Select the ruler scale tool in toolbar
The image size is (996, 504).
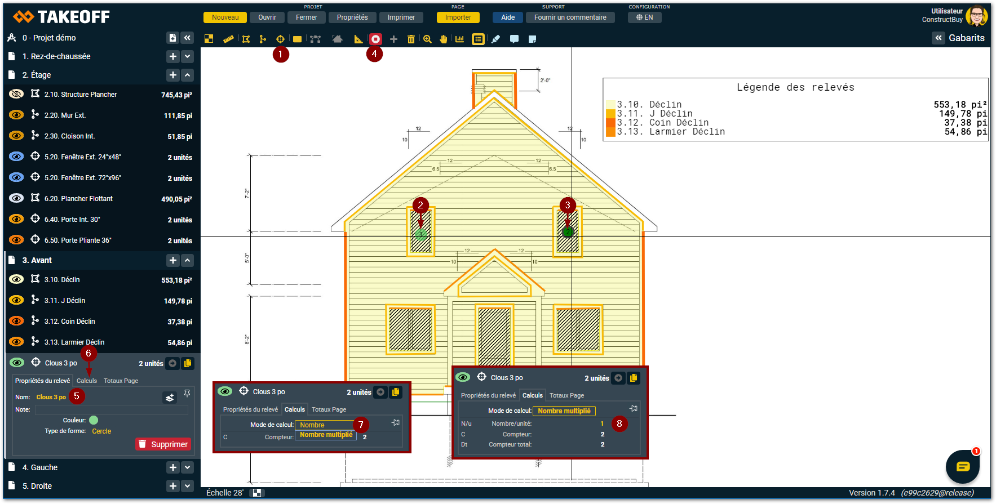pyautogui.click(x=228, y=39)
